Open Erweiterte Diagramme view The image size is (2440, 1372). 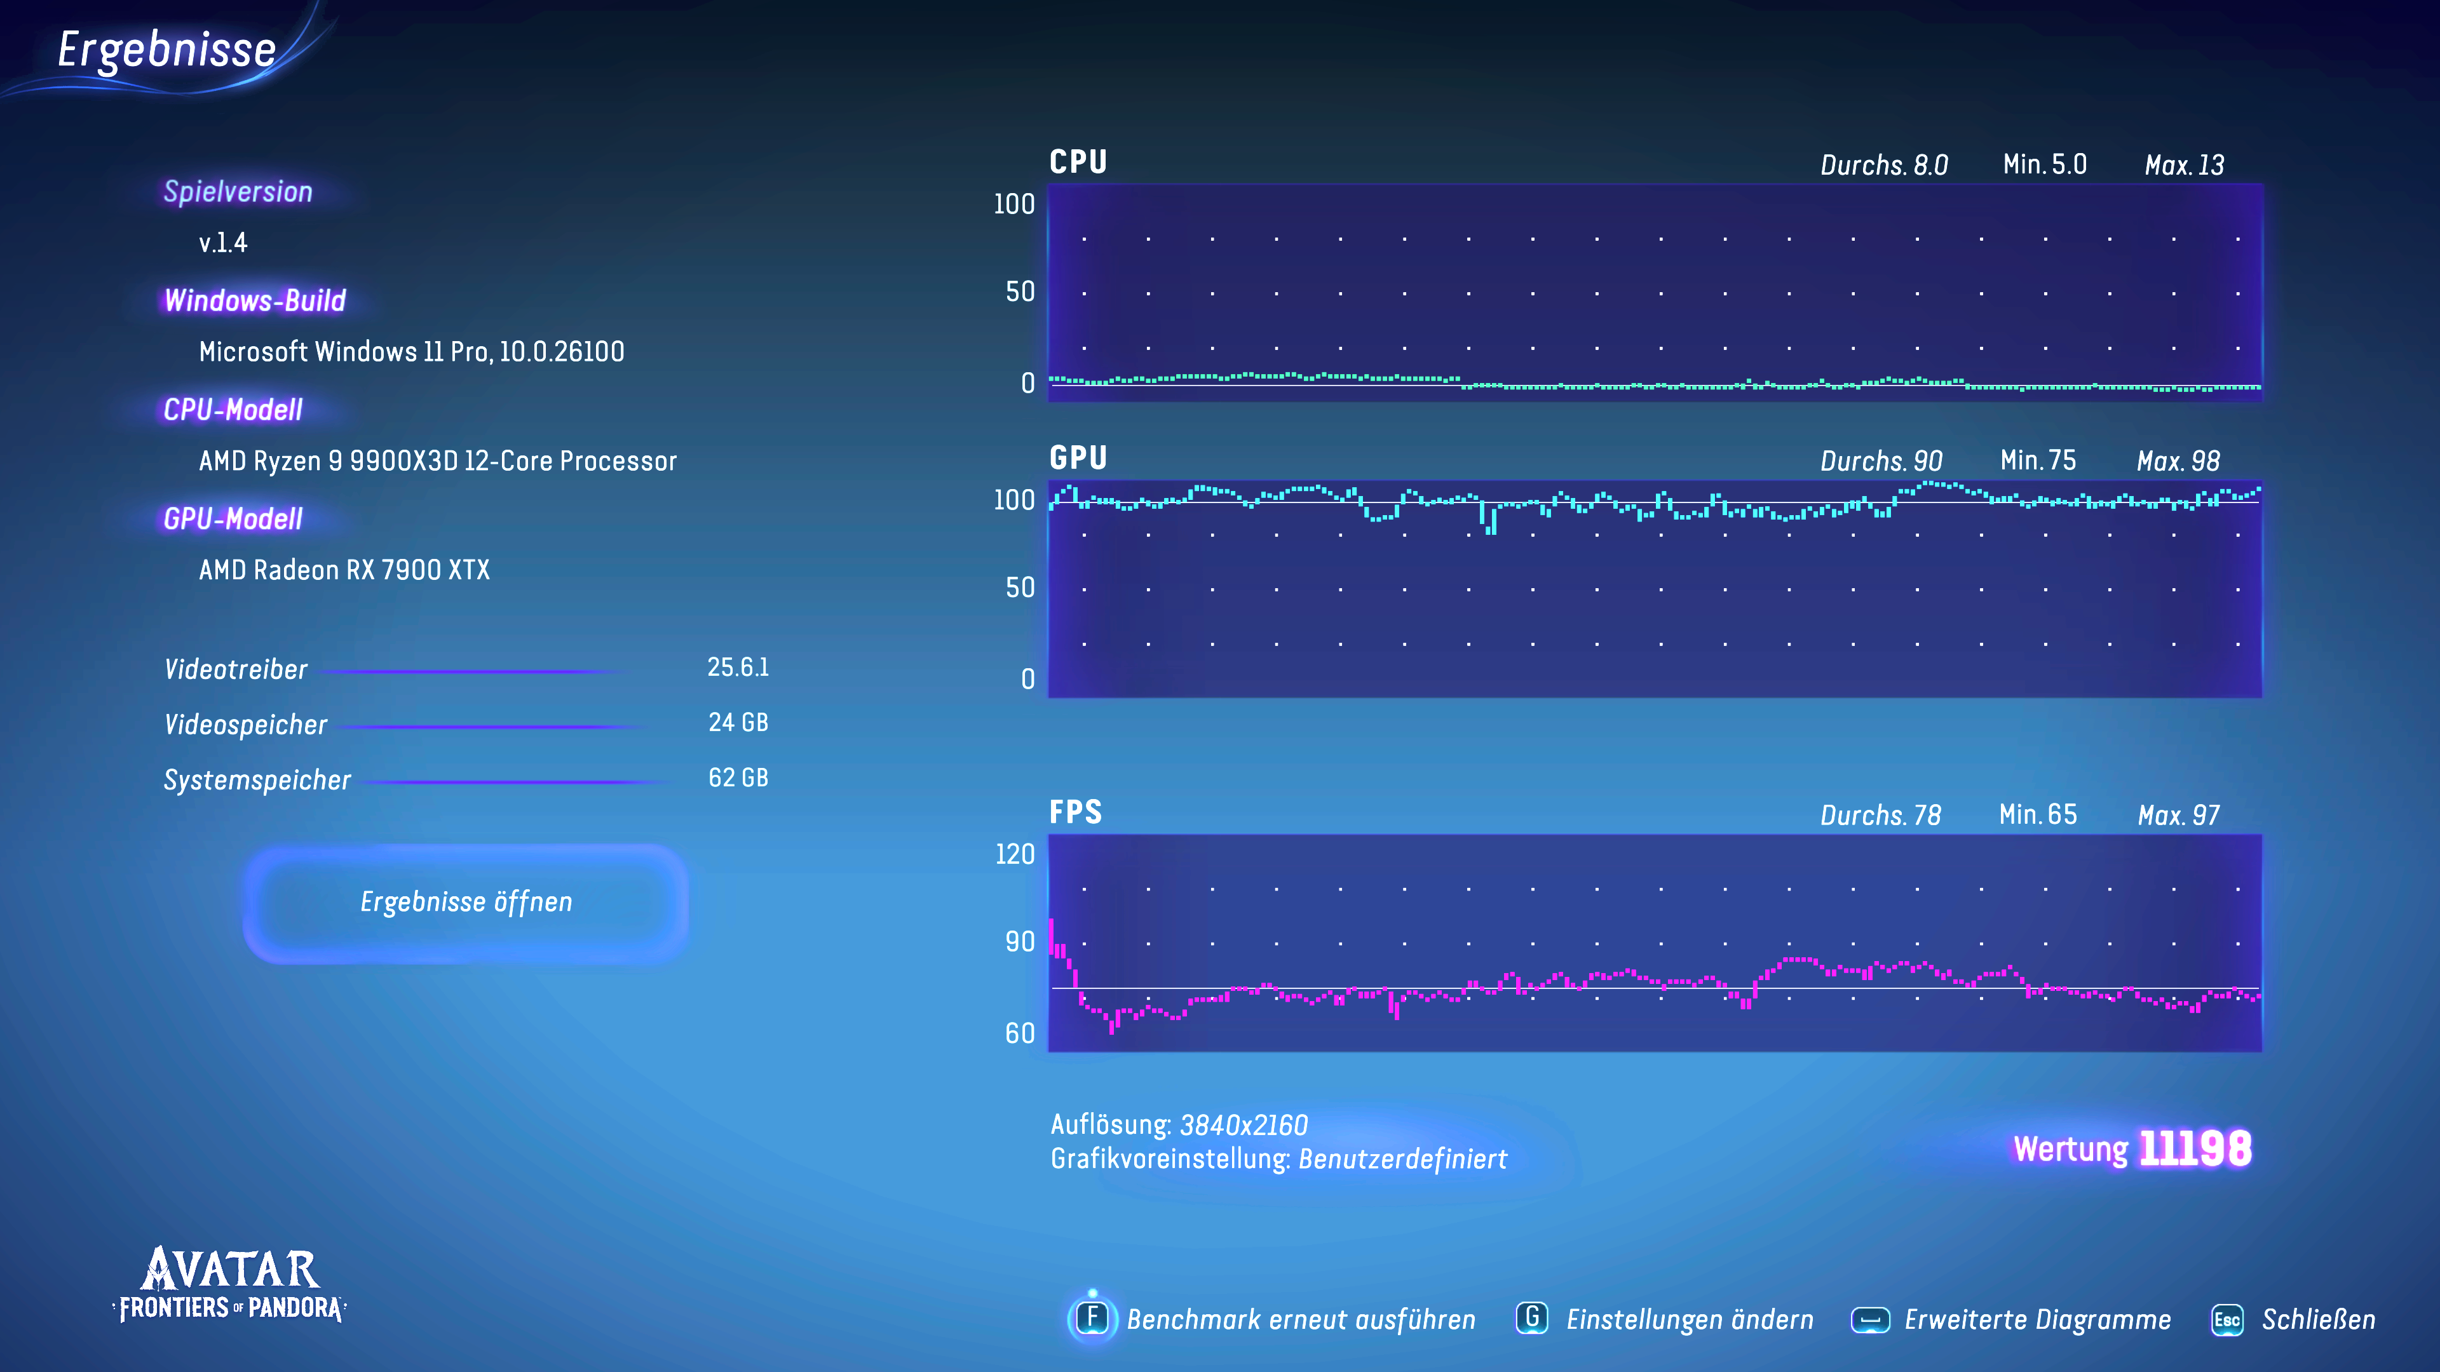click(2037, 1319)
